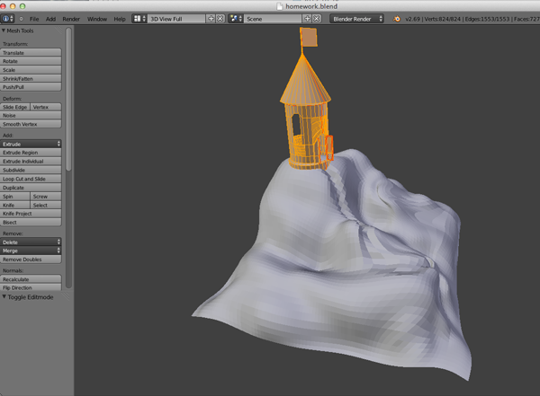The image size is (540, 396).
Task: Add a new screen layout with plus icon
Action: click(211, 18)
